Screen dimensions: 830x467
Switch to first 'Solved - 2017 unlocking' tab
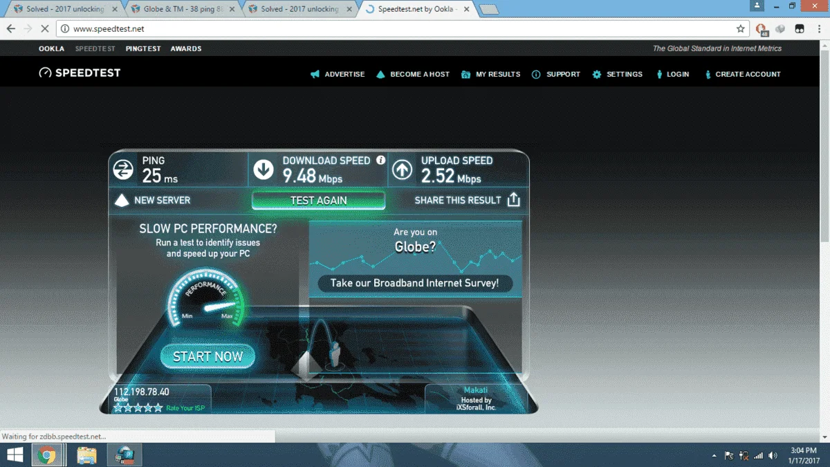coord(64,9)
